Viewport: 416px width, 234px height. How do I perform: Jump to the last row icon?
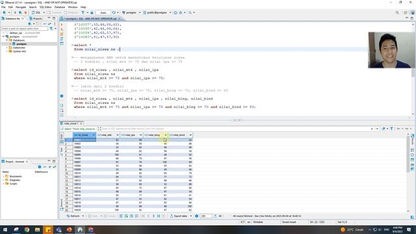159,216
